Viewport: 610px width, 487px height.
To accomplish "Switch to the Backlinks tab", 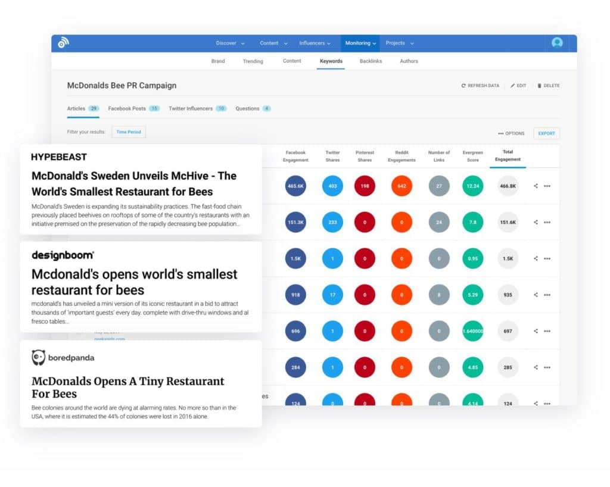I will (x=371, y=61).
